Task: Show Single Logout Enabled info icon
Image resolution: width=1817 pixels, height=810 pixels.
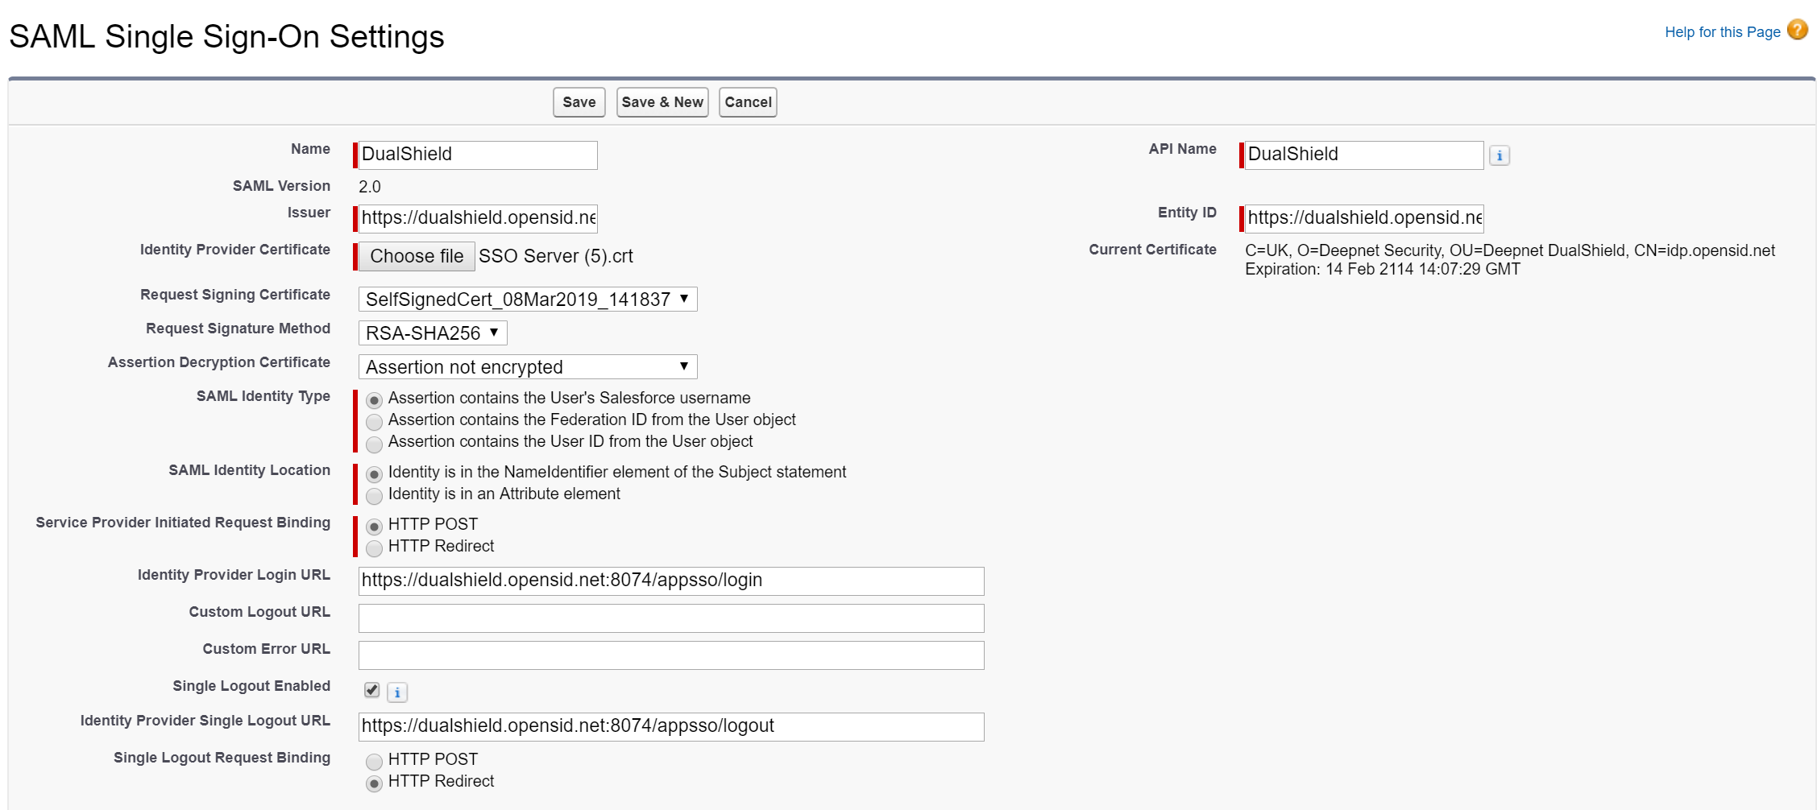Action: (397, 692)
